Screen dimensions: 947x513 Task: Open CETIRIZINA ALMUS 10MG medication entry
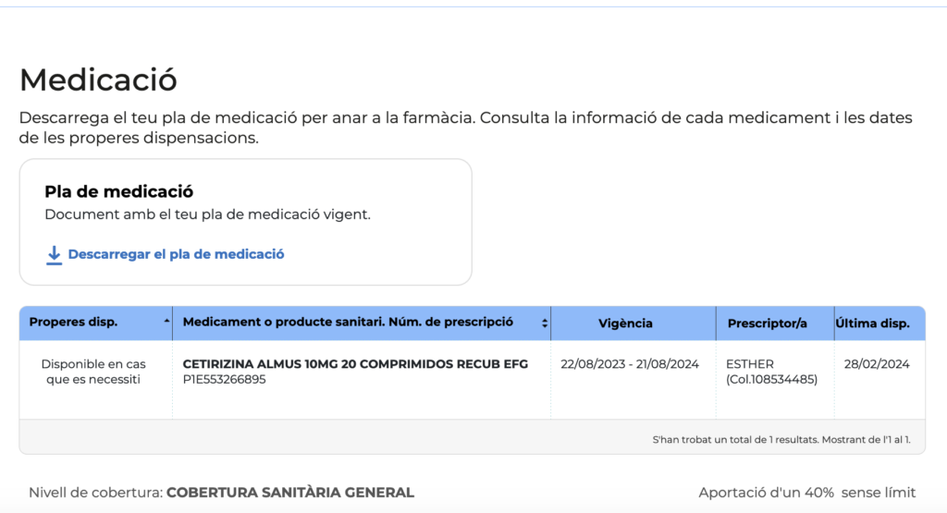click(355, 364)
